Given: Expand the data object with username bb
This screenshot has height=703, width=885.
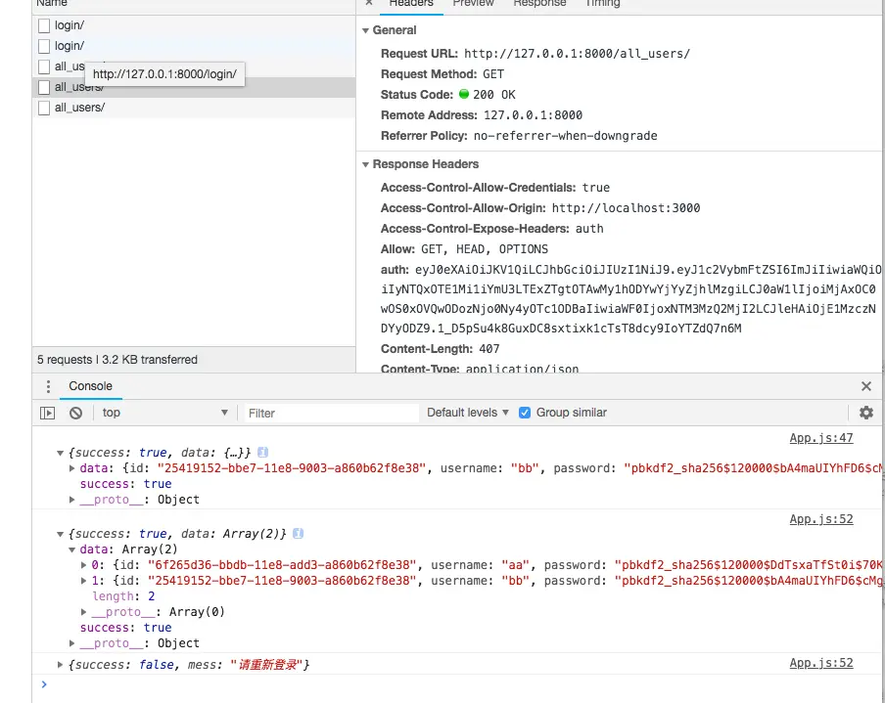Looking at the screenshot, I should pyautogui.click(x=72, y=468).
